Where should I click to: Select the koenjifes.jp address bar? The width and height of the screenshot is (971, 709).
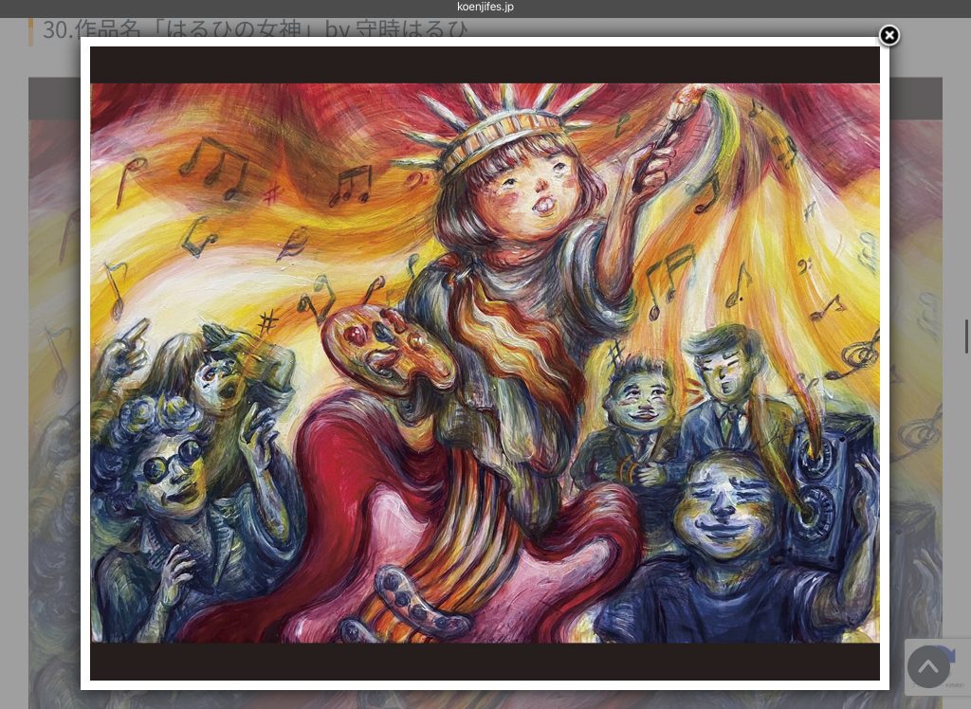485,8
